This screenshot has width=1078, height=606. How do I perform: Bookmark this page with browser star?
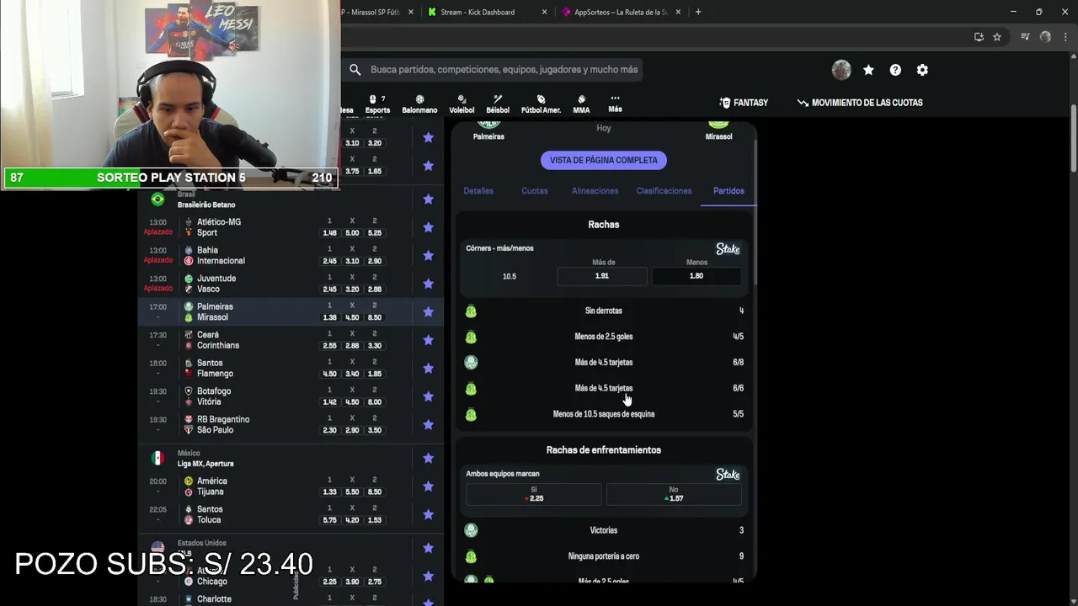[x=997, y=37]
